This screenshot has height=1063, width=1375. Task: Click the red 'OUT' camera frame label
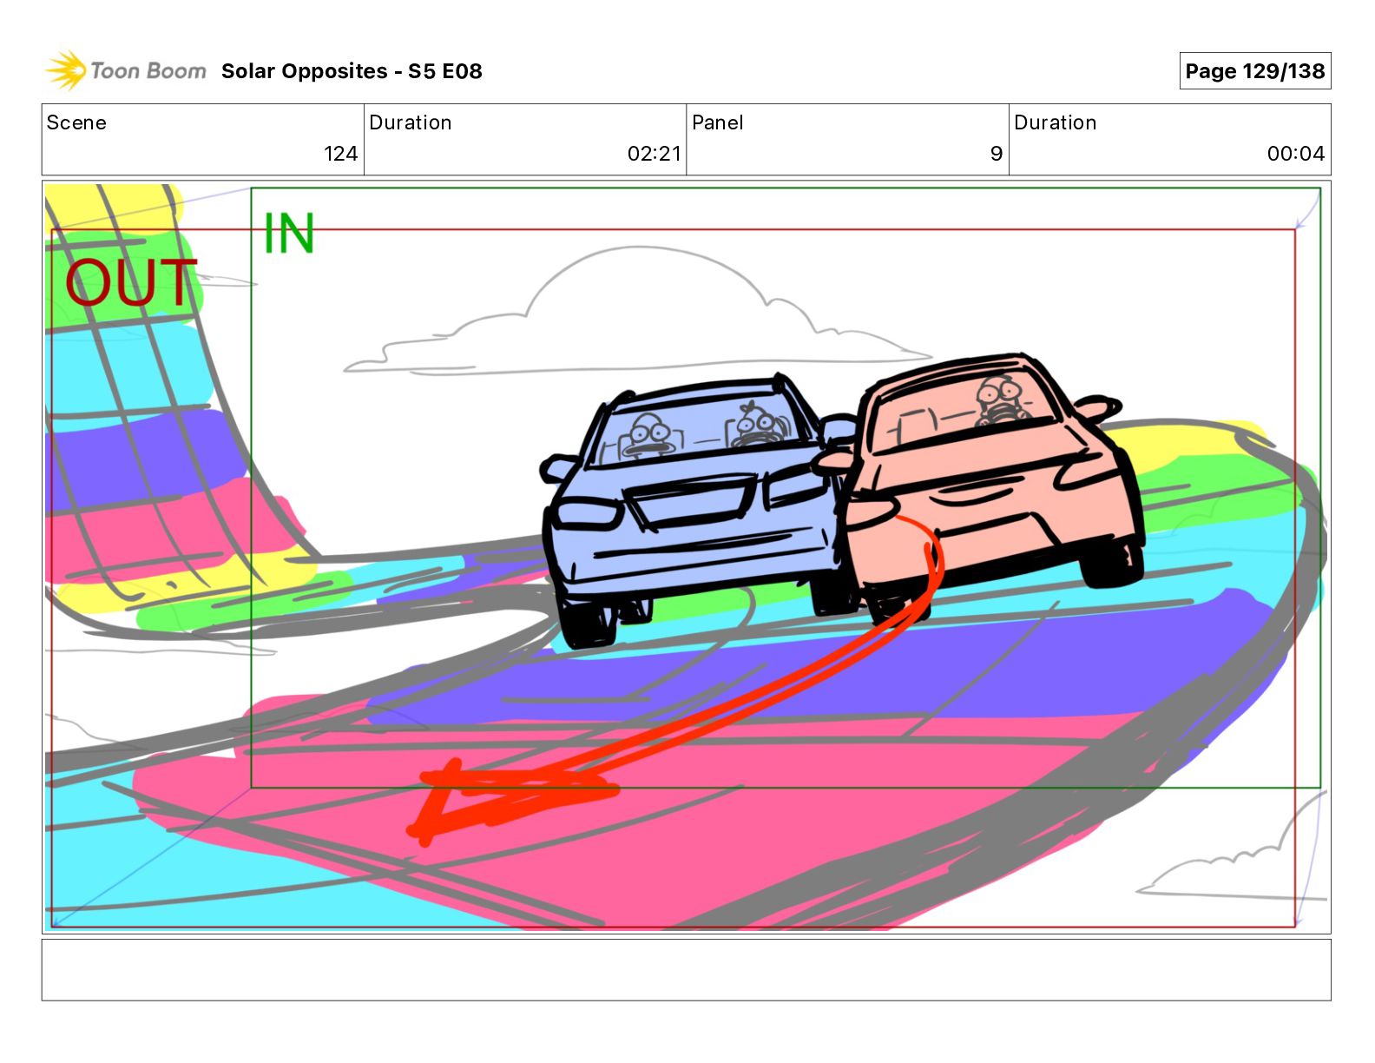(131, 283)
